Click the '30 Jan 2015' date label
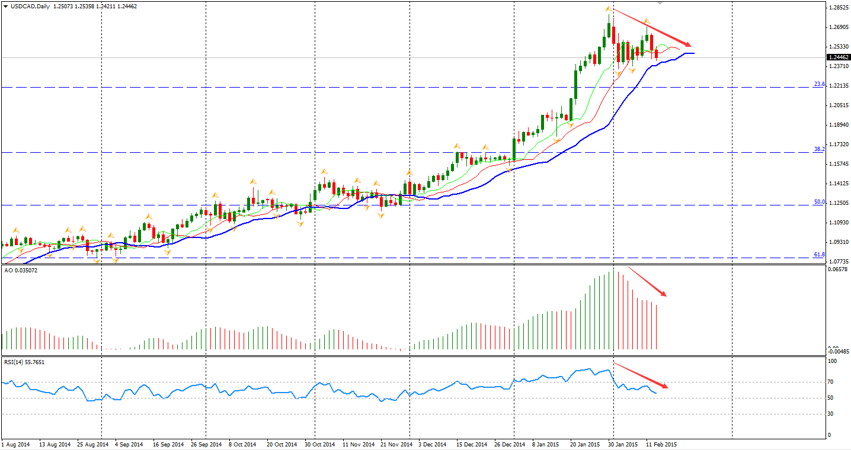851x450 pixels. (623, 443)
